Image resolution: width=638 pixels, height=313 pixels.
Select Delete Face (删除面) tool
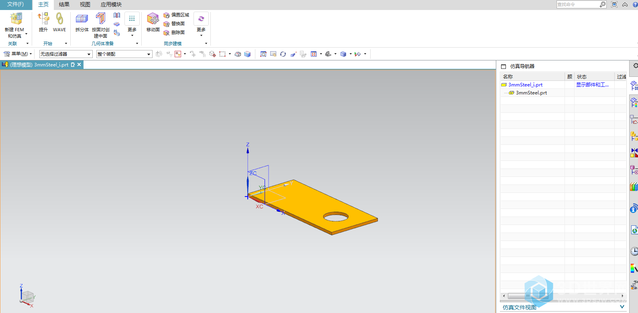(x=174, y=32)
